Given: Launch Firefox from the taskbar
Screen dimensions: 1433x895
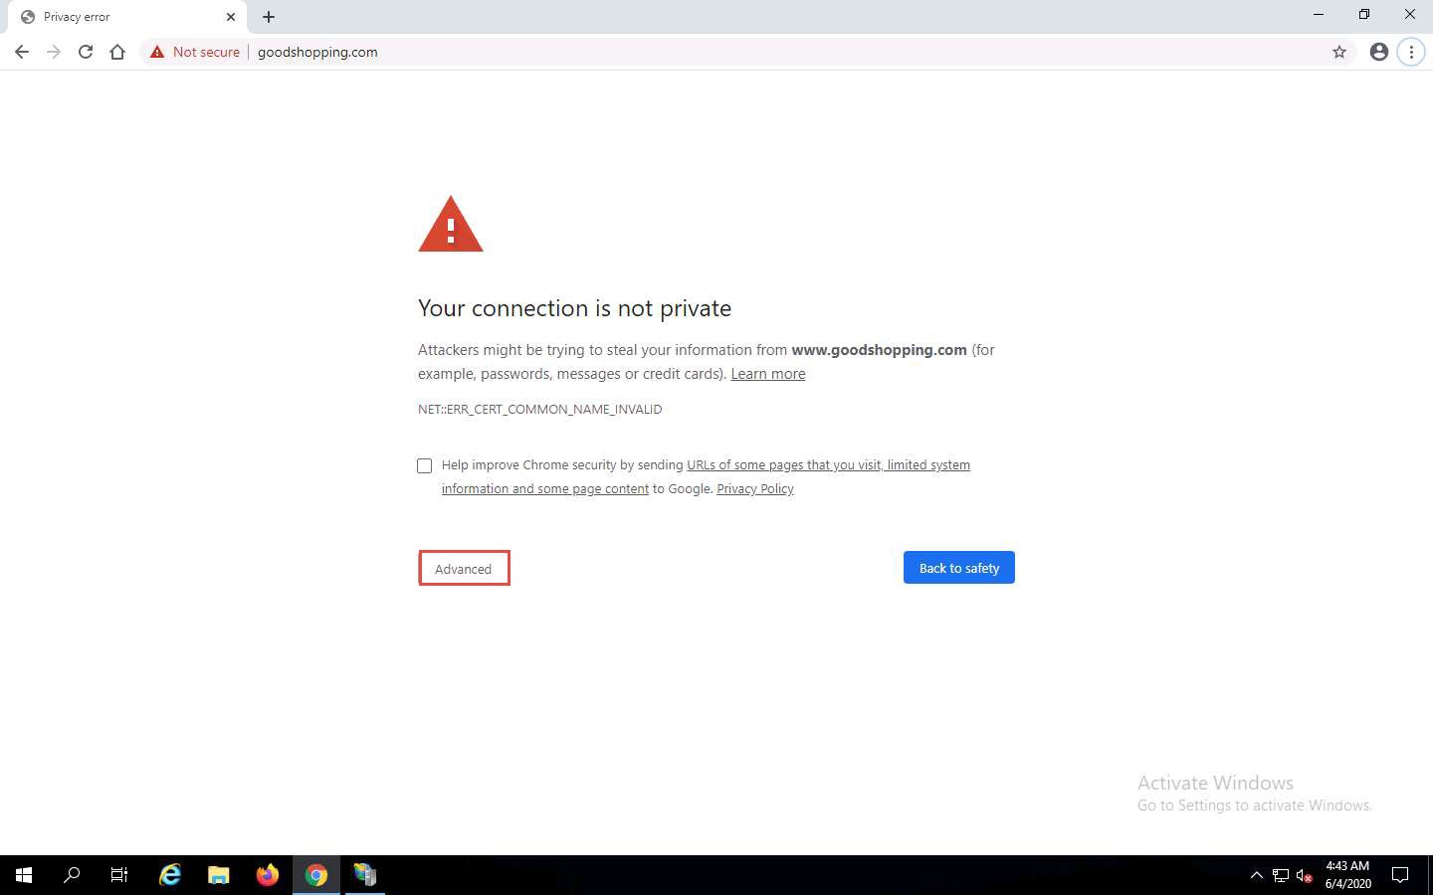Looking at the screenshot, I should [267, 875].
